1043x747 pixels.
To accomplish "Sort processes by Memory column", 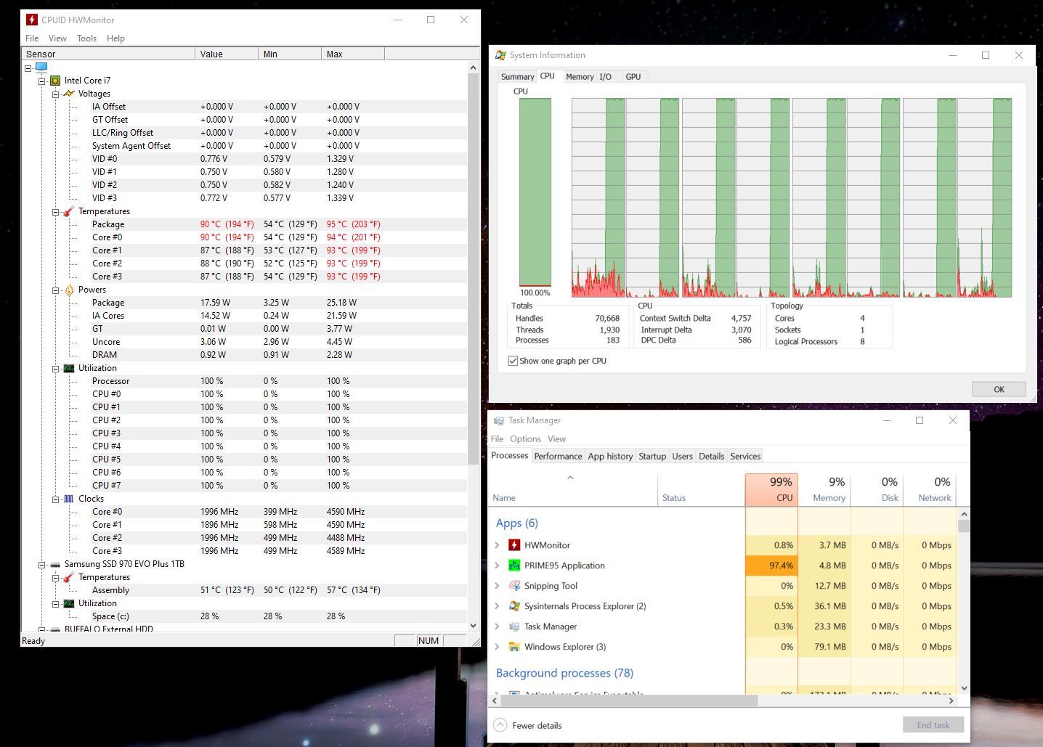I will coord(824,490).
